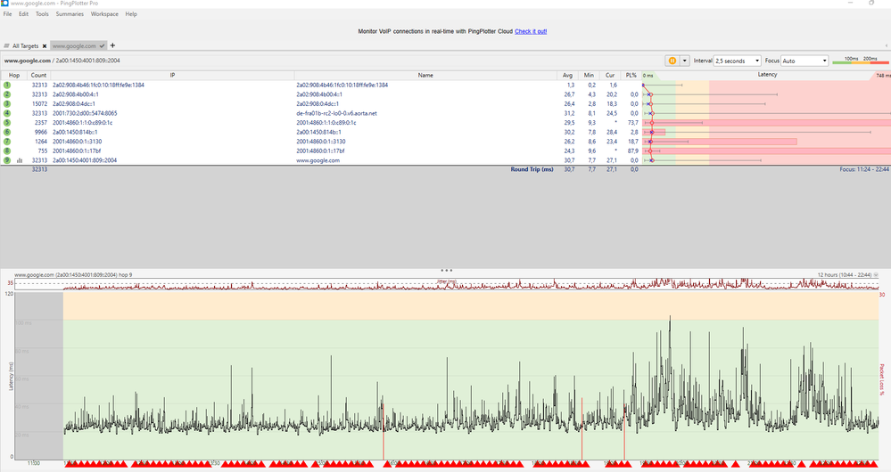891x472 pixels.
Task: Select IP 2001:730:2d00::5474:8065 in hop 4
Action: point(85,113)
